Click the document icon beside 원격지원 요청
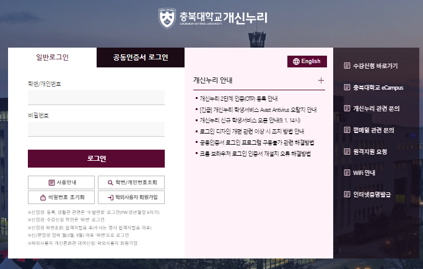 [x=347, y=152]
